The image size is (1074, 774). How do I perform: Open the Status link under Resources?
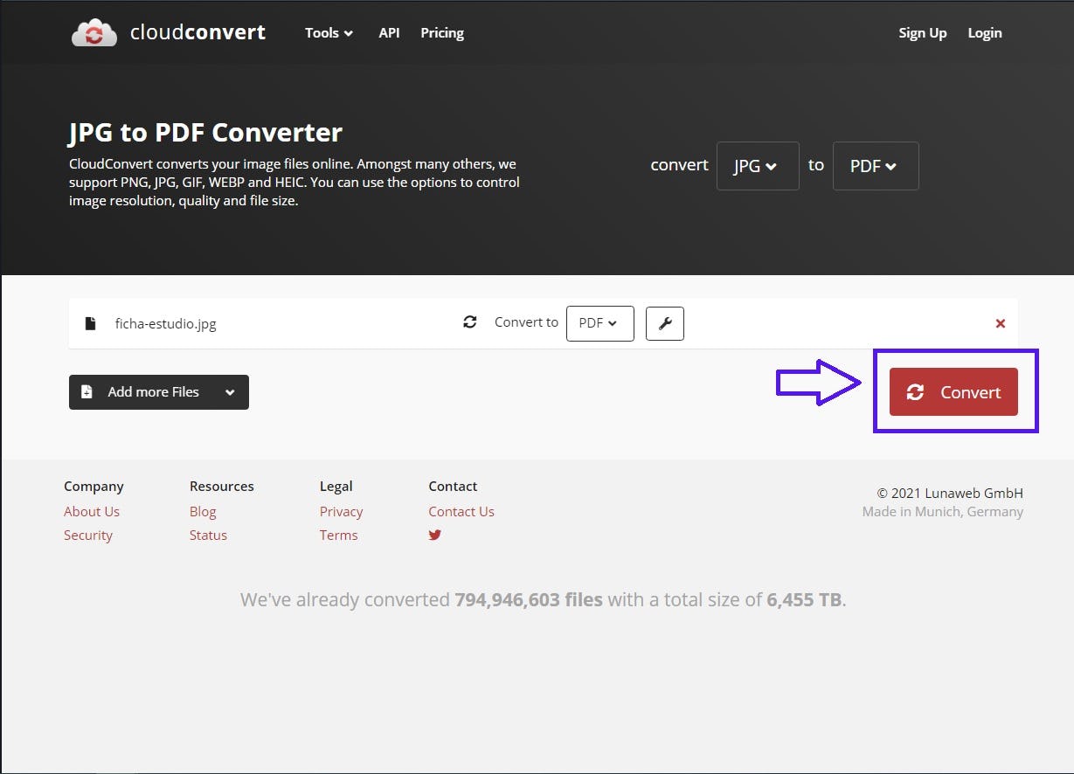tap(208, 536)
